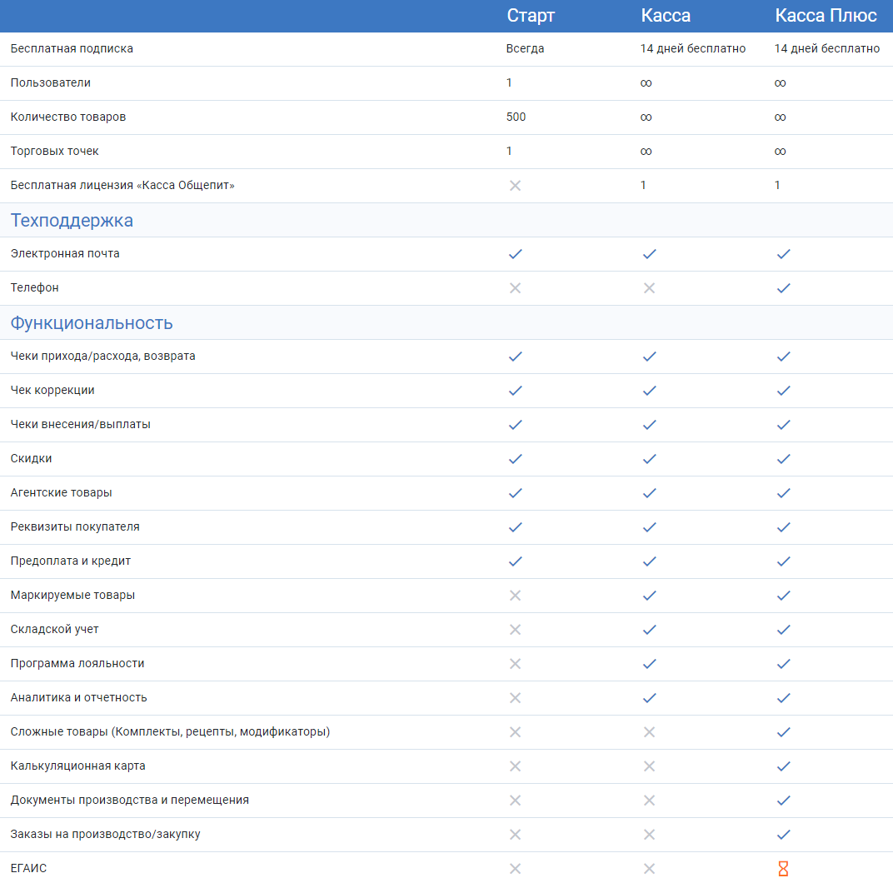Viewport: 893px width, 883px height.
Task: Select the Касса plan column header
Action: [x=666, y=15]
